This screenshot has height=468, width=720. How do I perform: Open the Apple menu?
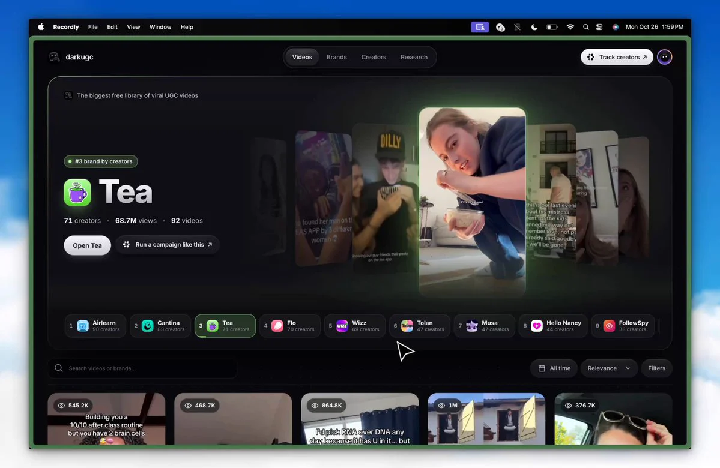(41, 27)
